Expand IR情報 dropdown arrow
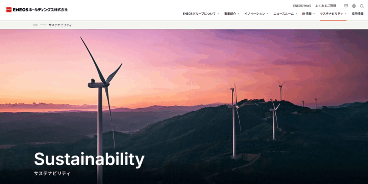 (x=314, y=14)
